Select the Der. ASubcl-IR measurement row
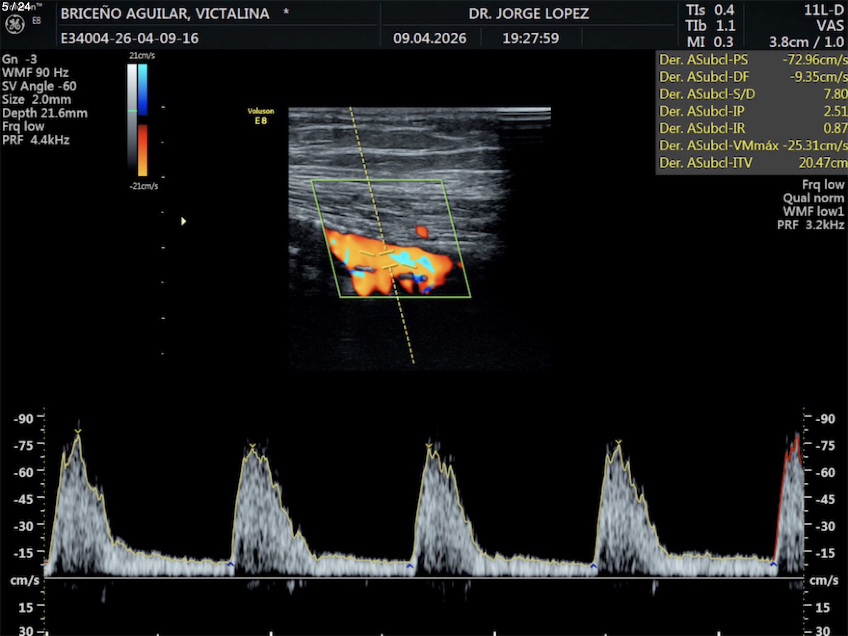This screenshot has width=848, height=636. [752, 128]
